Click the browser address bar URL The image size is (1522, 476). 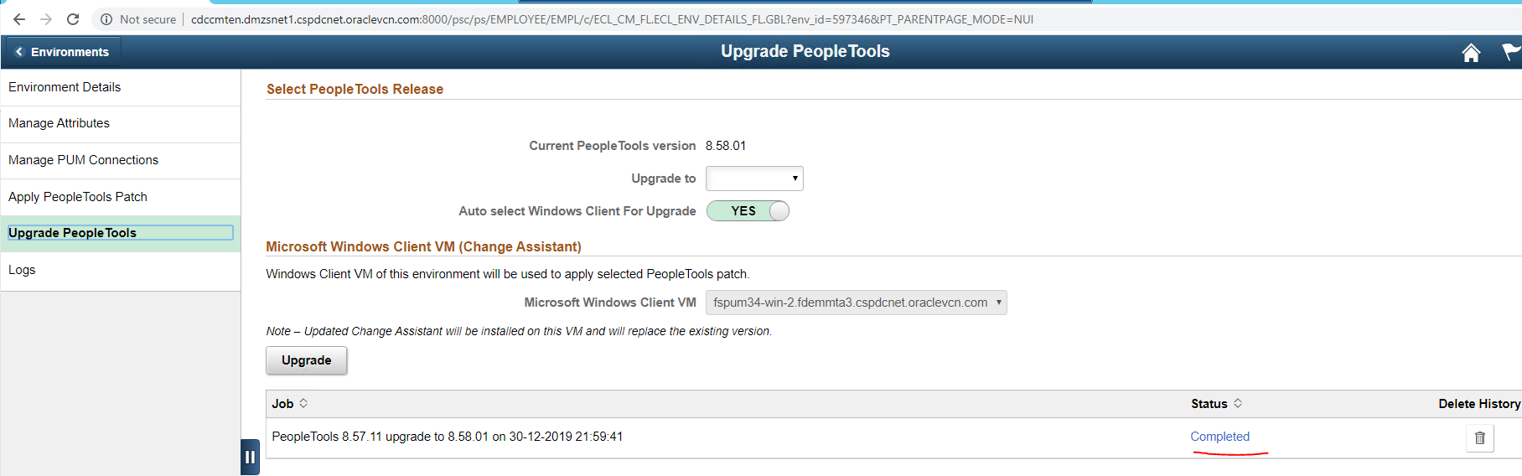[612, 19]
